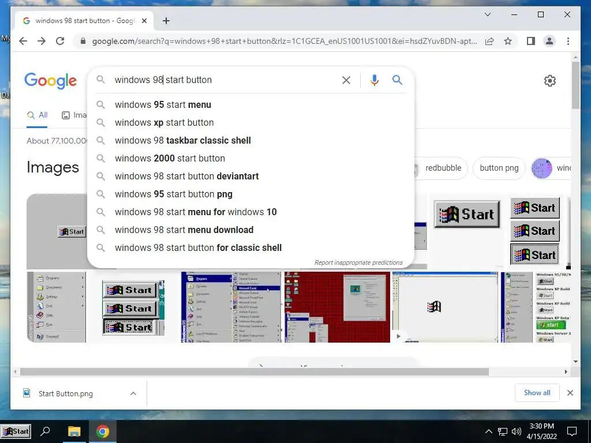The height and width of the screenshot is (443, 591).
Task: Submit search with blue magnifier icon
Action: [397, 80]
